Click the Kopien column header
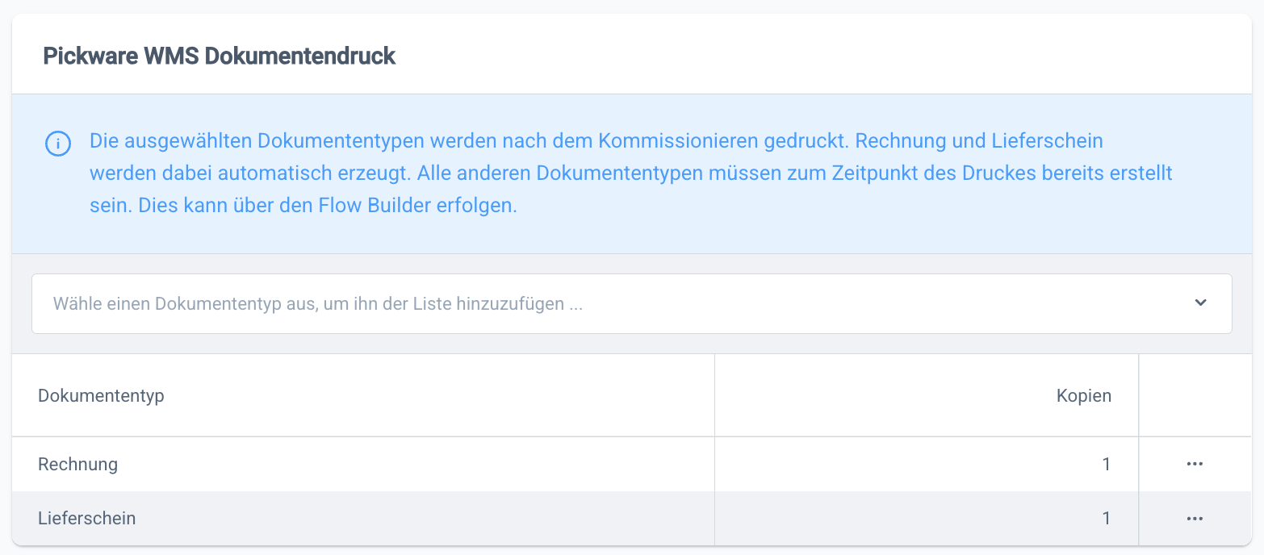This screenshot has width=1264, height=555. pos(1083,395)
